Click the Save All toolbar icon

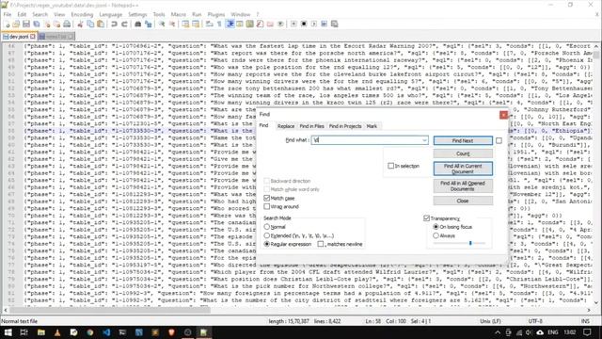(37, 24)
